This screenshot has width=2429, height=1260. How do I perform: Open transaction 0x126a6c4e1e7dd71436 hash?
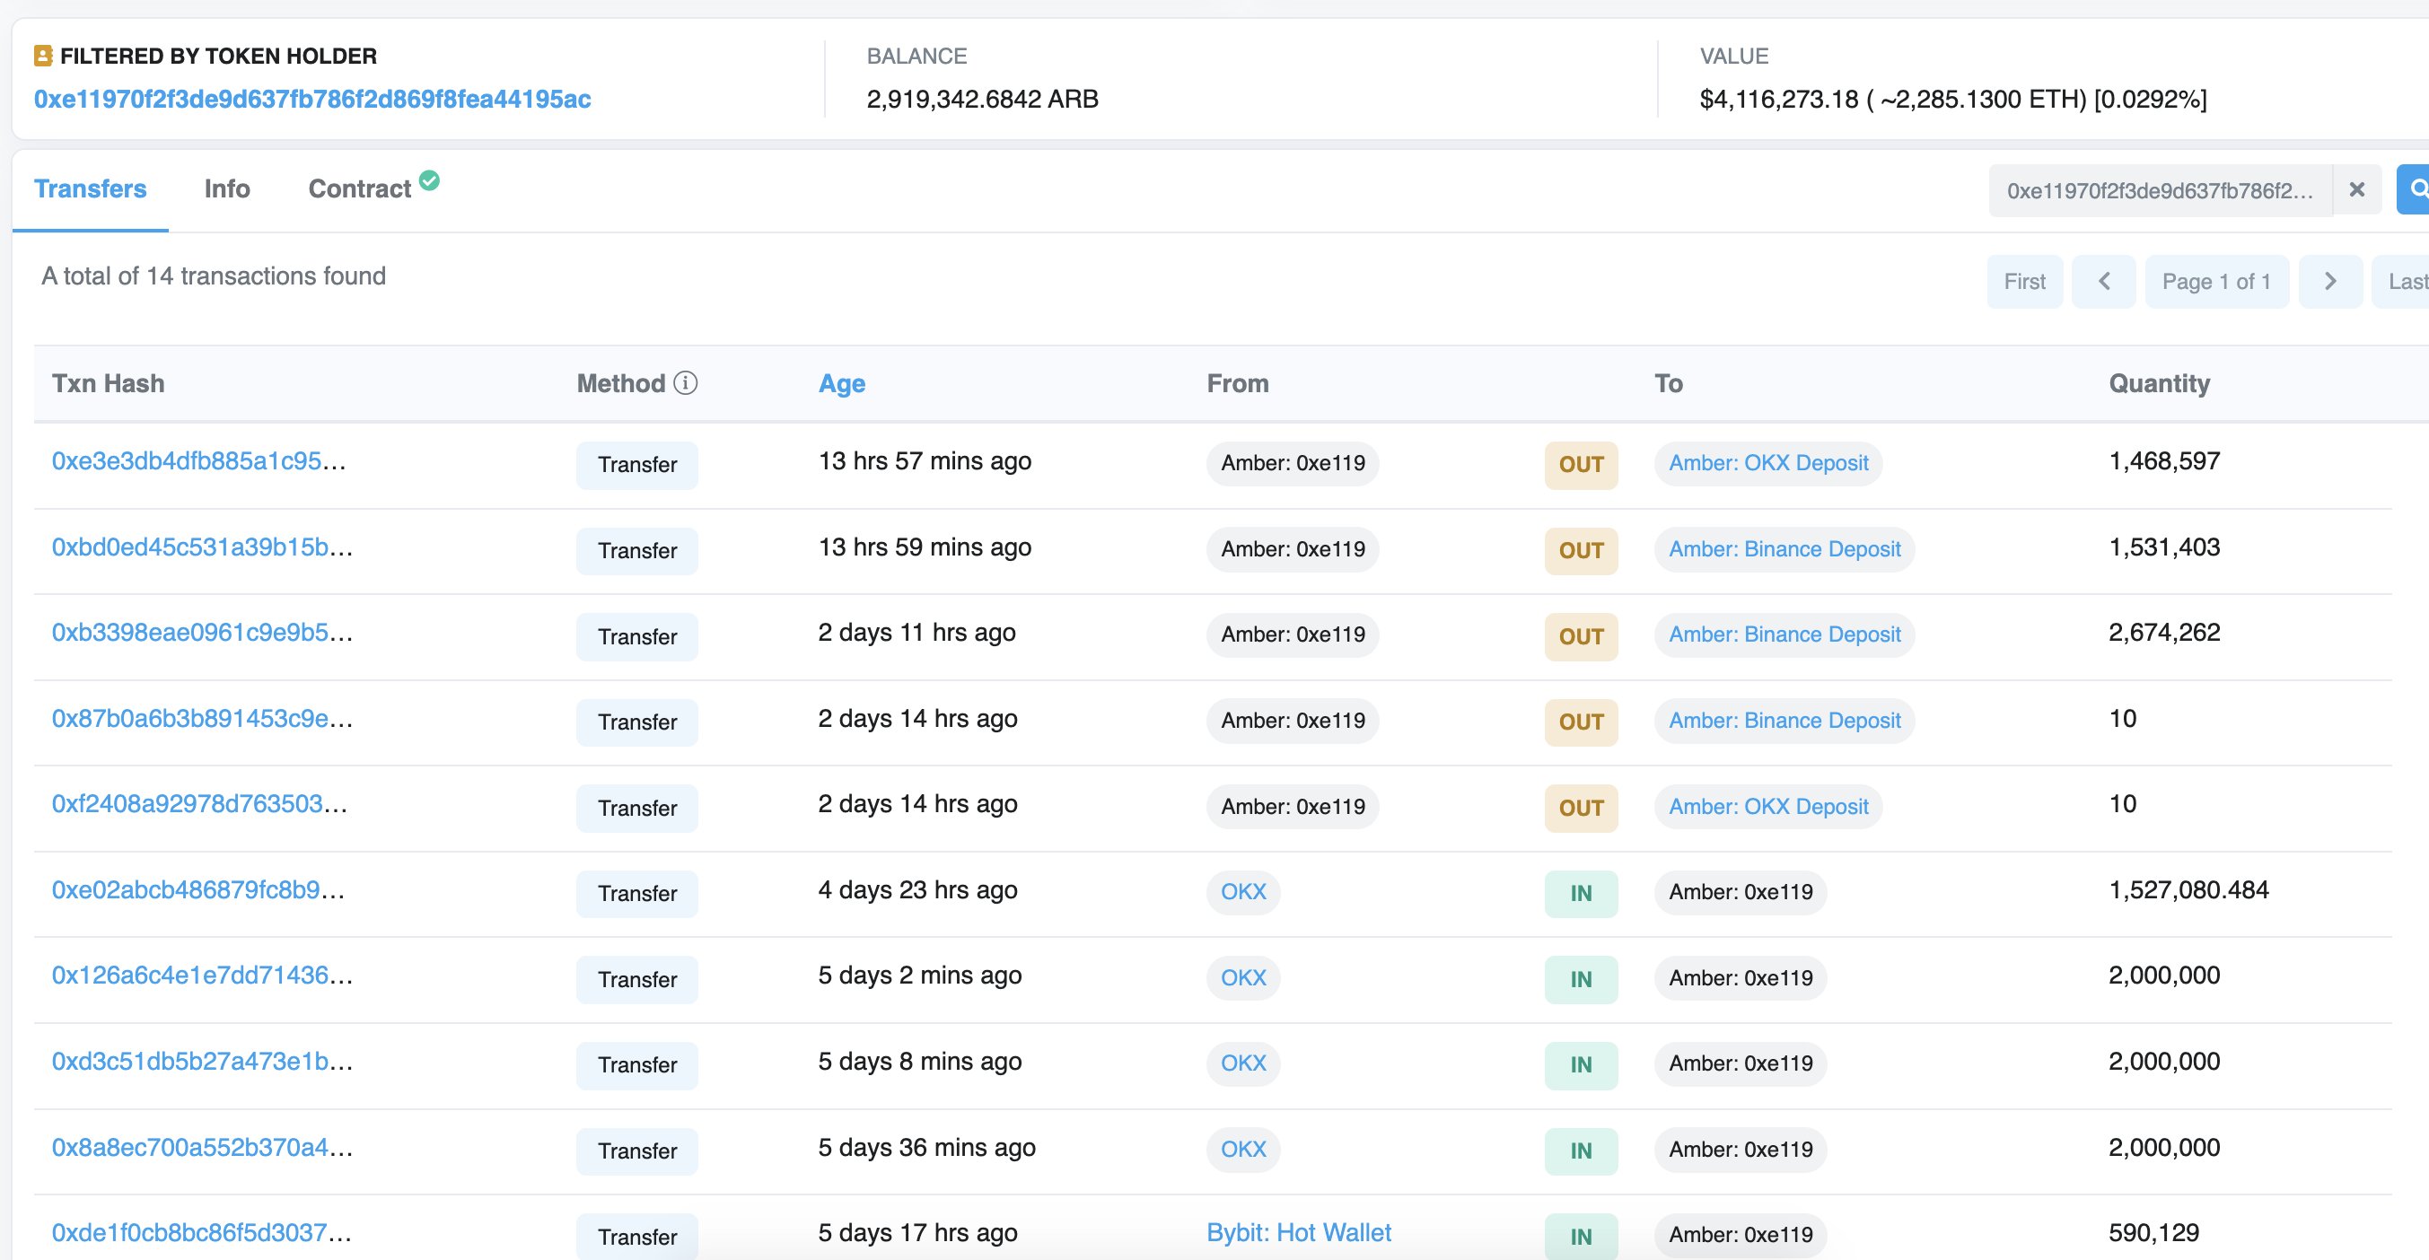[202, 976]
